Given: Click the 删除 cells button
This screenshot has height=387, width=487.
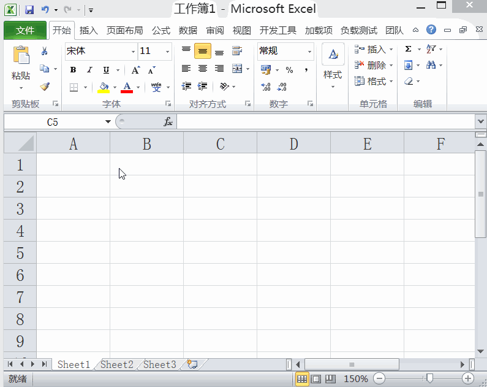Looking at the screenshot, I should click(x=374, y=65).
